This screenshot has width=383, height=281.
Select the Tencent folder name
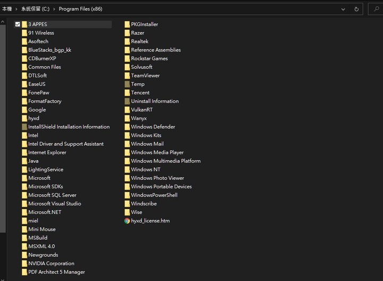tap(140, 93)
